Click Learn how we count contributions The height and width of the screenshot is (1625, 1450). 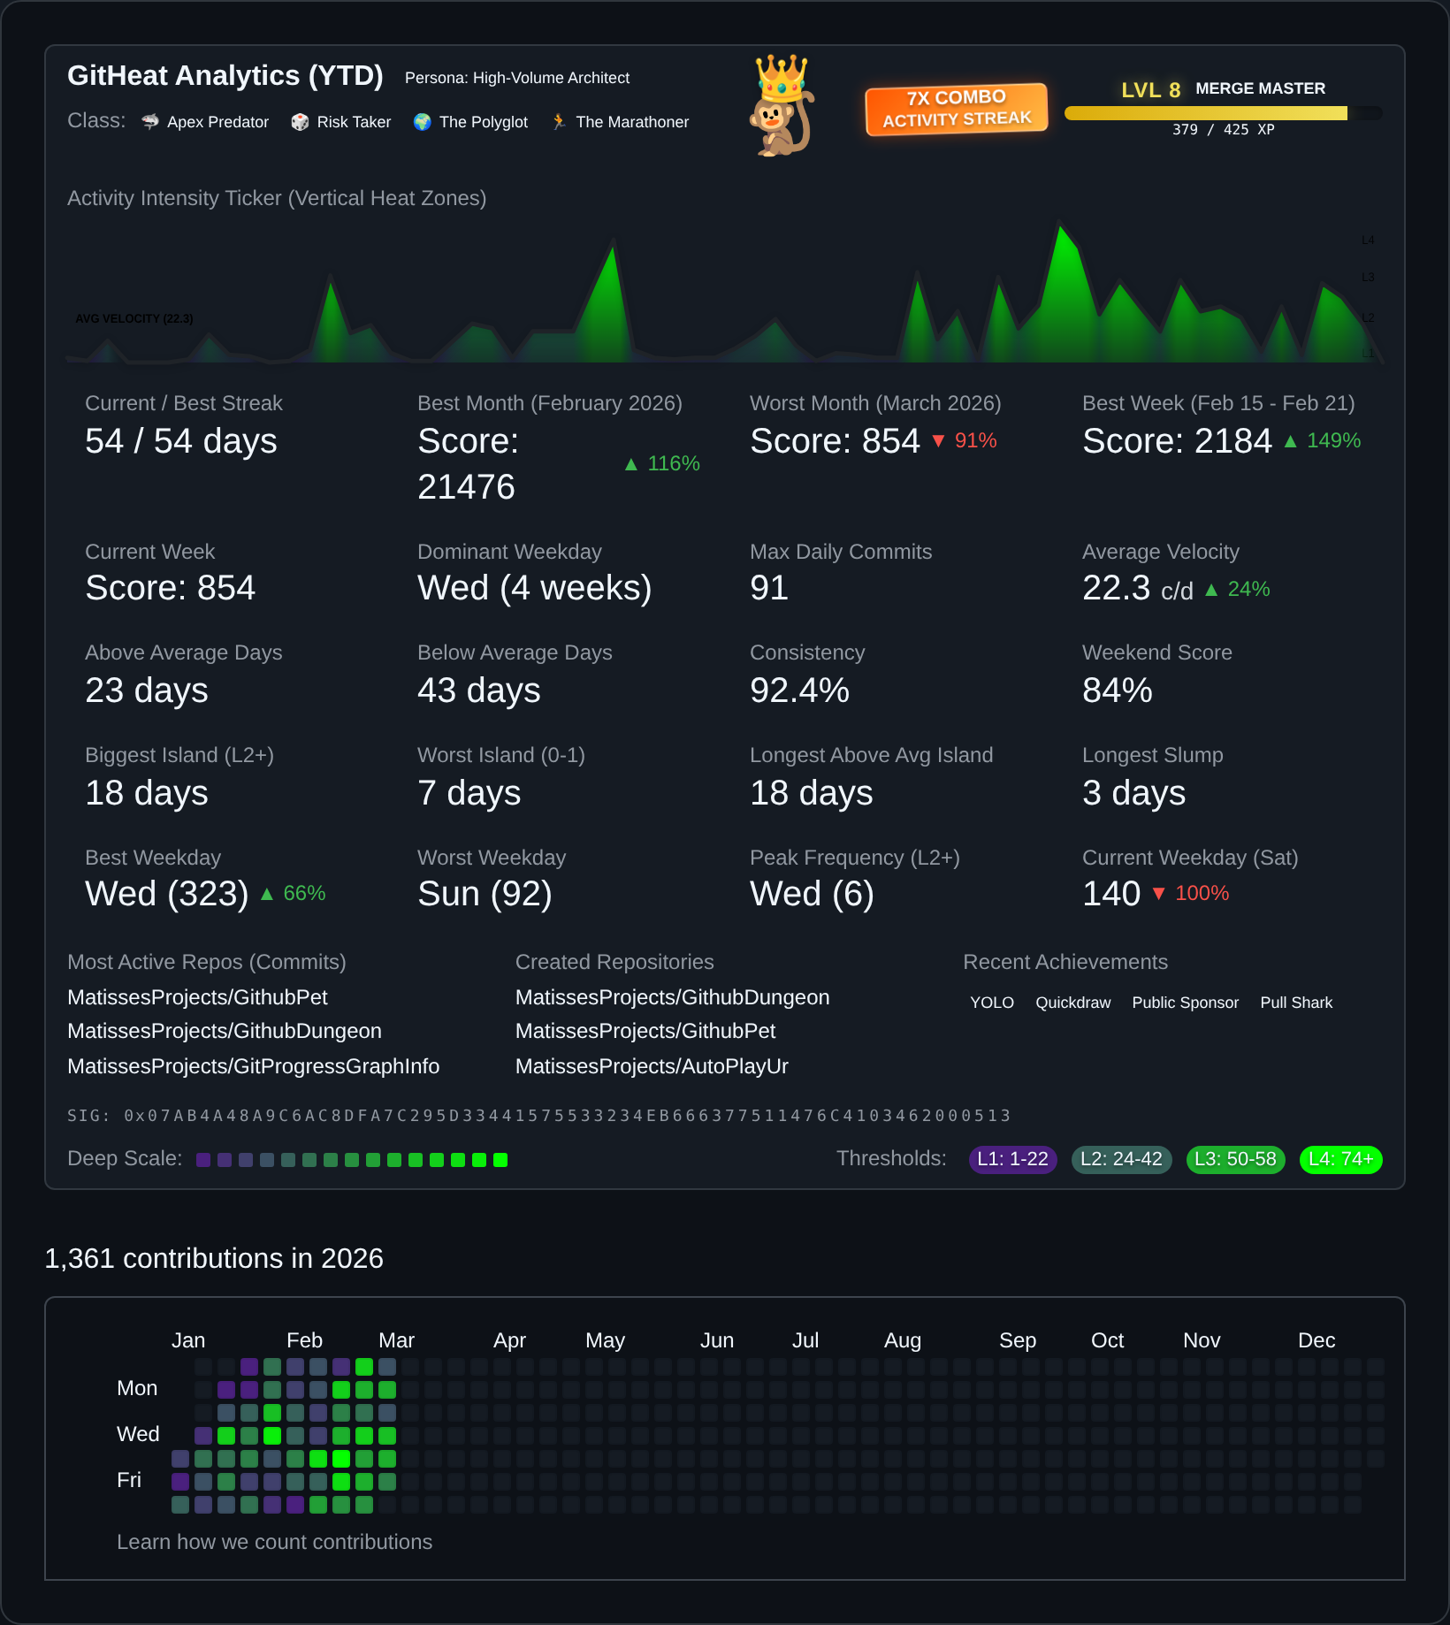coord(274,1542)
